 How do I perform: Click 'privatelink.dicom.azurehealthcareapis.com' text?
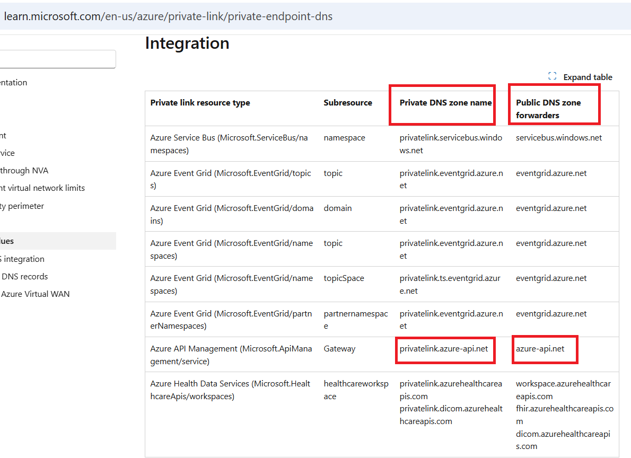point(451,415)
